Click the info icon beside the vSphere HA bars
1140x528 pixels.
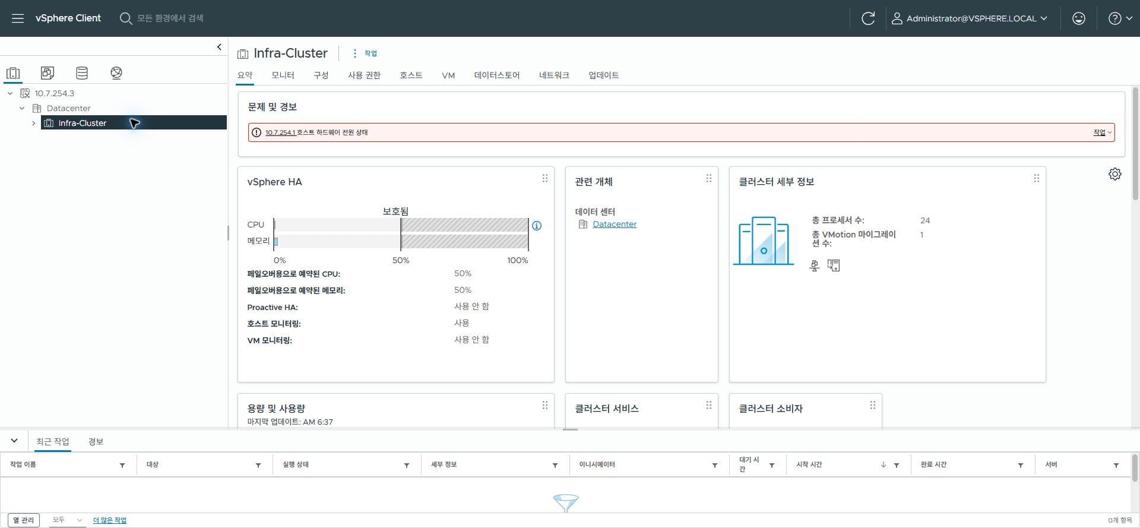[x=537, y=226]
